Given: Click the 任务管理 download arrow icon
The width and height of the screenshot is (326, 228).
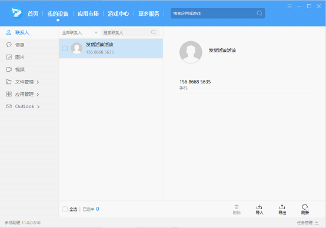Looking at the screenshot, I should click(x=317, y=222).
